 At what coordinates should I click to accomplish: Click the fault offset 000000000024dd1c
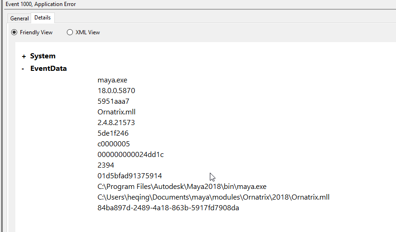coord(130,155)
